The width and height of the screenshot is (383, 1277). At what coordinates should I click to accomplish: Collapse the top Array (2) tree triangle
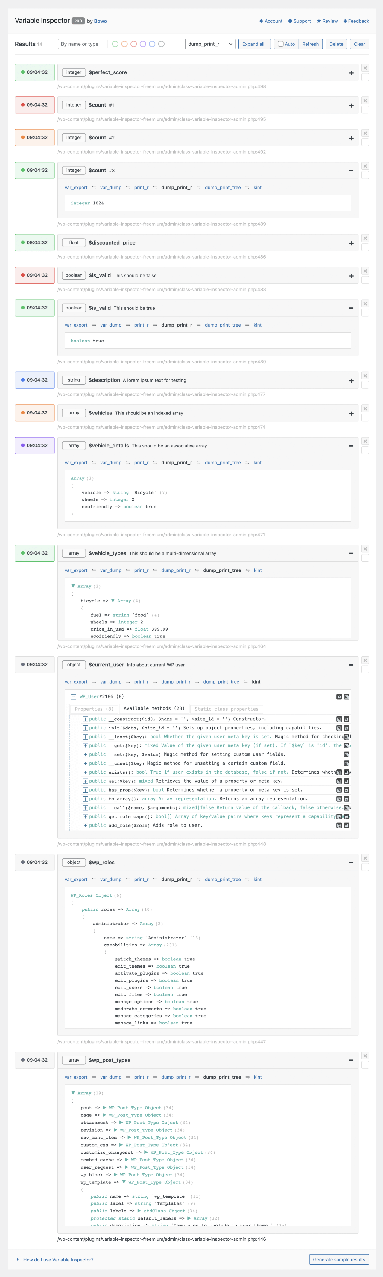(73, 586)
